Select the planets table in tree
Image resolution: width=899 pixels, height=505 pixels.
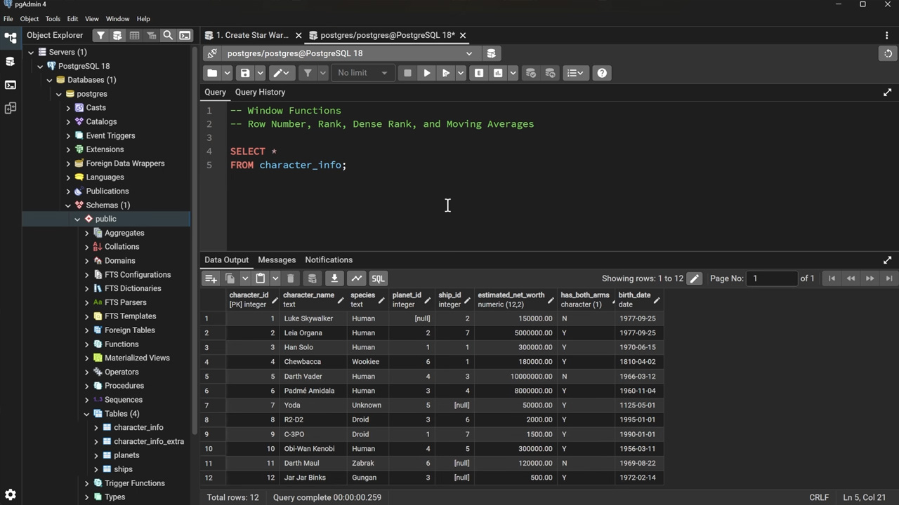point(126,455)
